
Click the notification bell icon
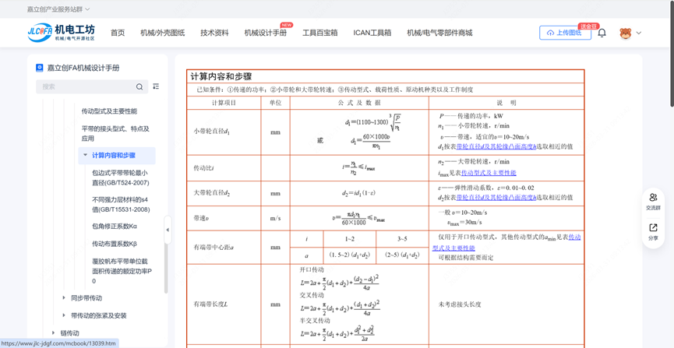point(602,33)
